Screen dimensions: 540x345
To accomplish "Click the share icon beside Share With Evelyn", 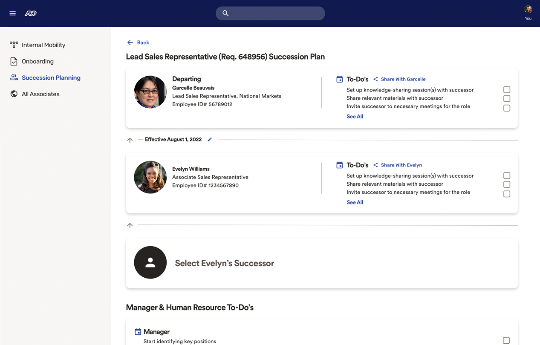I will [x=375, y=165].
